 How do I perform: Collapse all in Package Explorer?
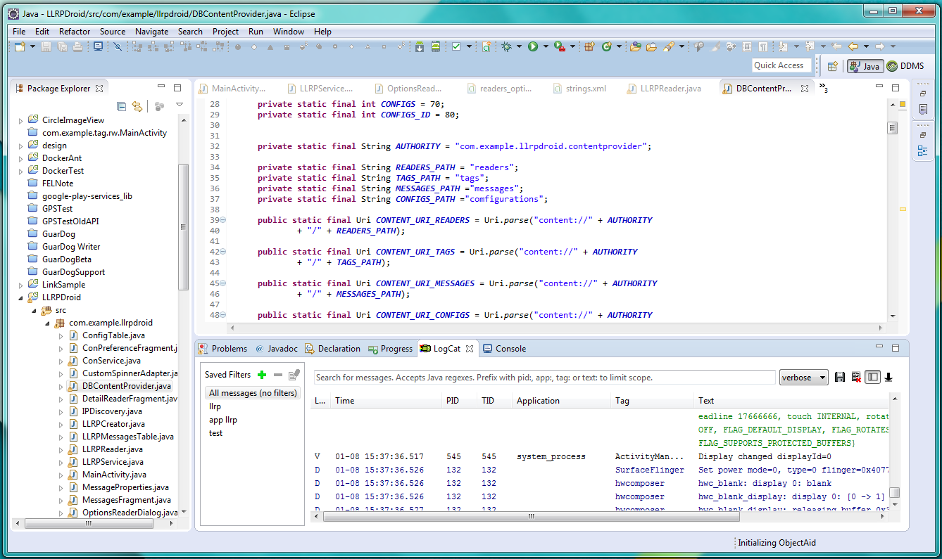(x=122, y=106)
